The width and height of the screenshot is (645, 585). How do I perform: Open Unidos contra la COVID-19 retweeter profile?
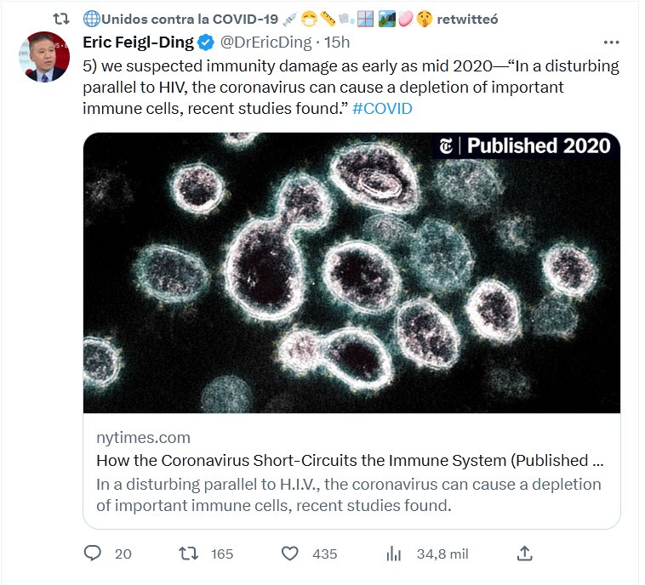[x=182, y=18]
